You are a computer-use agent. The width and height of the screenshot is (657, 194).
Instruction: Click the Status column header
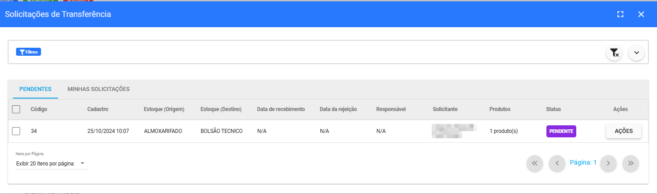click(554, 109)
